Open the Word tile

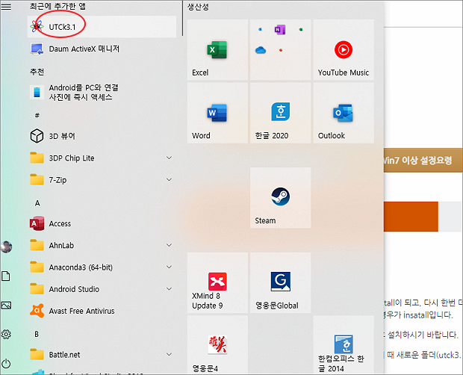click(x=217, y=113)
